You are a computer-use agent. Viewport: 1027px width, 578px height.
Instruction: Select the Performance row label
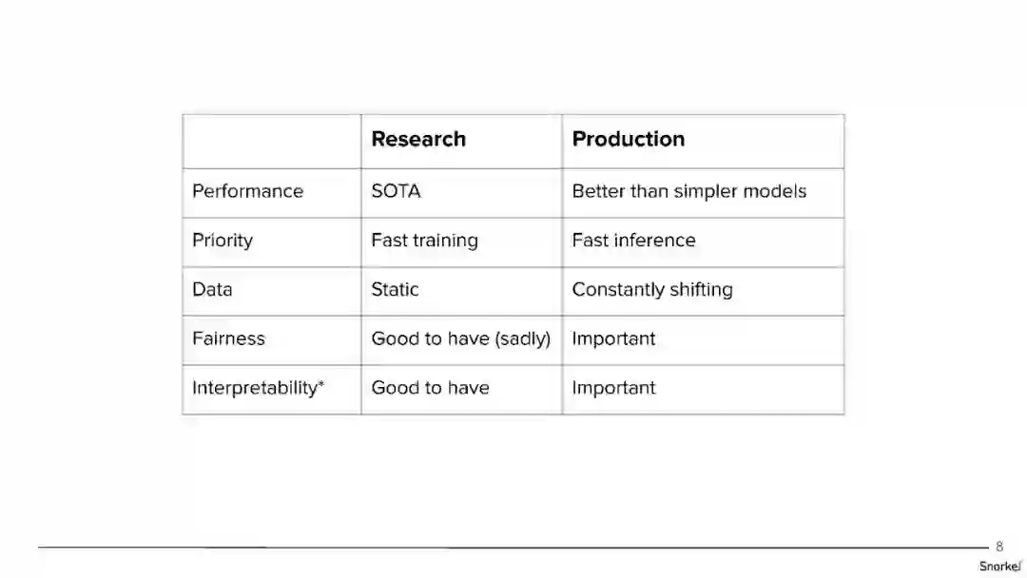pyautogui.click(x=247, y=191)
